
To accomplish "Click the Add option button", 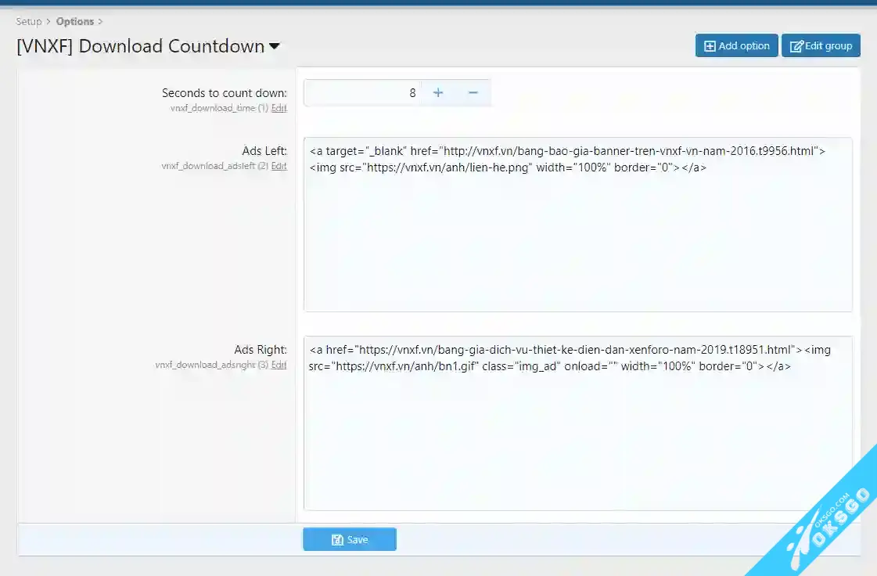I will pyautogui.click(x=736, y=46).
